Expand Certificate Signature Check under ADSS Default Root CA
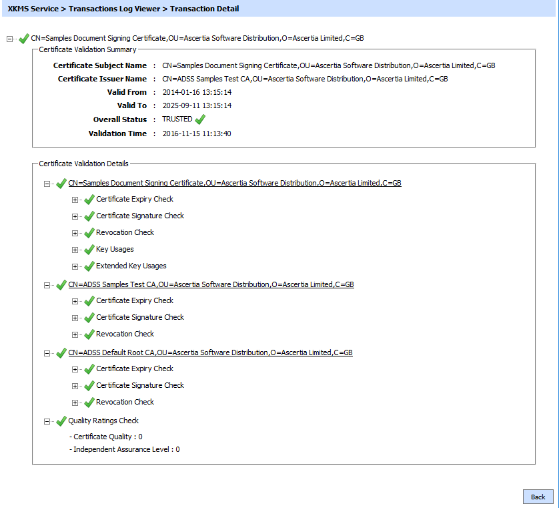The width and height of the screenshot is (559, 508). (75, 386)
